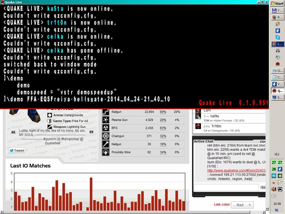Click the Plasma Gun weapon icon
Viewport: 285px width, 214px height.
coord(105,120)
